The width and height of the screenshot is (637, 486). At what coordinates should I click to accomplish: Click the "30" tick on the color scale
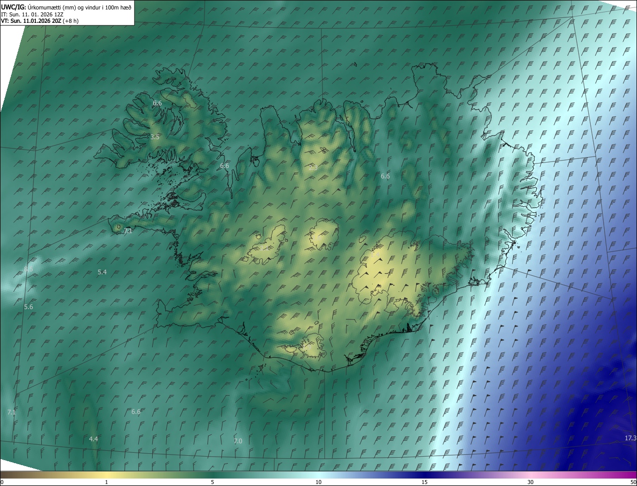[x=531, y=482]
